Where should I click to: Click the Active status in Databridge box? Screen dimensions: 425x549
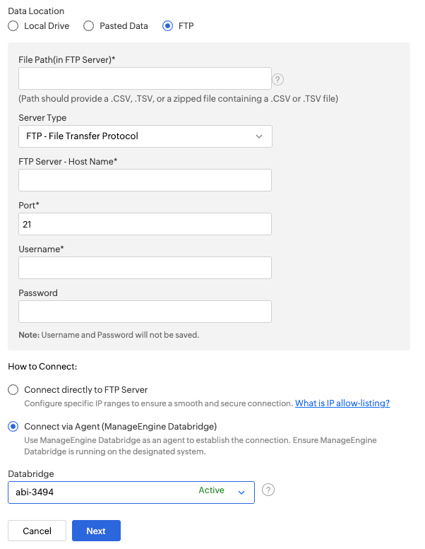click(211, 490)
